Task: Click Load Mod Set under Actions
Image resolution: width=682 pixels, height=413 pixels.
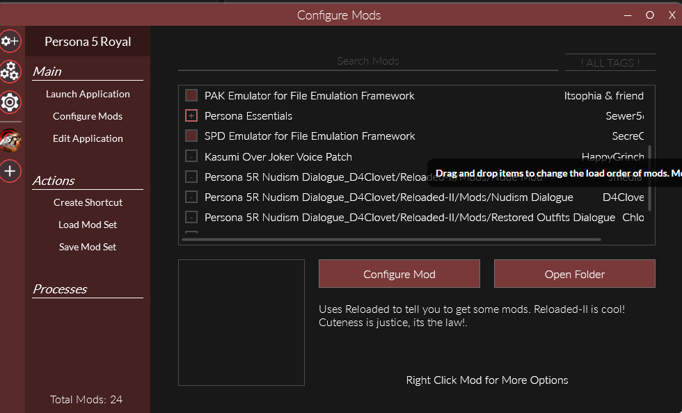Action: coord(88,225)
